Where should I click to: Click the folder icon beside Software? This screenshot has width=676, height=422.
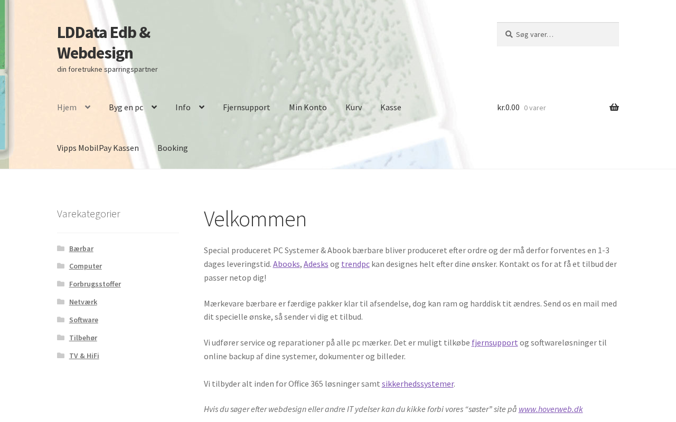tap(61, 320)
